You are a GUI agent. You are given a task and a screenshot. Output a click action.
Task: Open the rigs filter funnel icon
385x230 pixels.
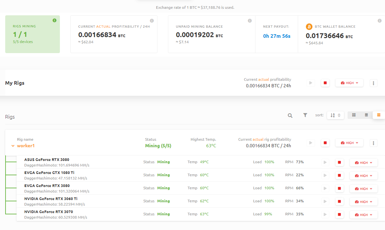pos(305,115)
